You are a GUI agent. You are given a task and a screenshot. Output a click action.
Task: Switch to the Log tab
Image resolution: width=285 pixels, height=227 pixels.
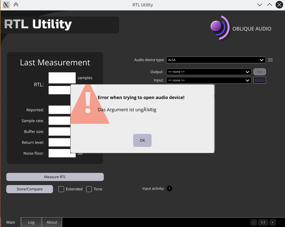(31, 222)
